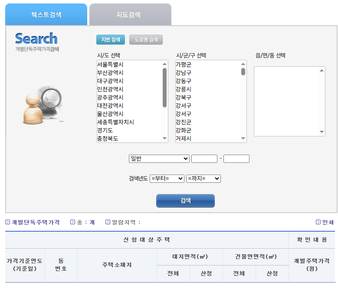Image resolution: width=338 pixels, height=288 pixels.
Task: Click the 건물연면적(㎡) column header
Action: click(256, 256)
